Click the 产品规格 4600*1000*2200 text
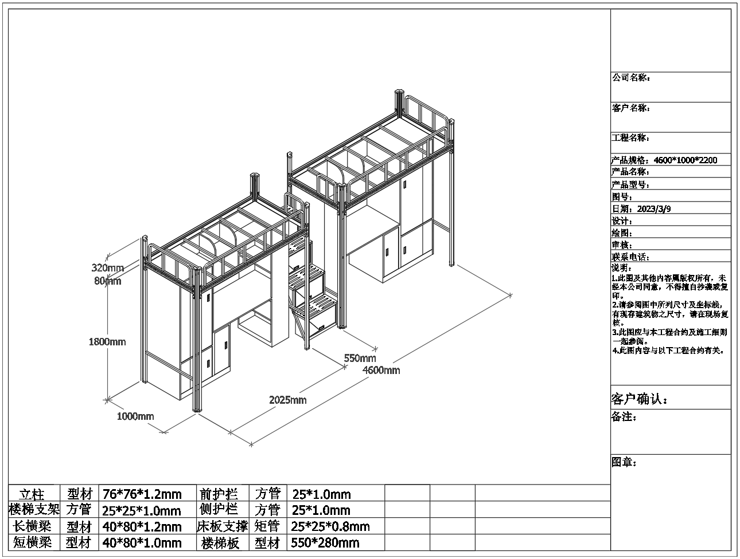This screenshot has width=740, height=559. click(x=664, y=160)
